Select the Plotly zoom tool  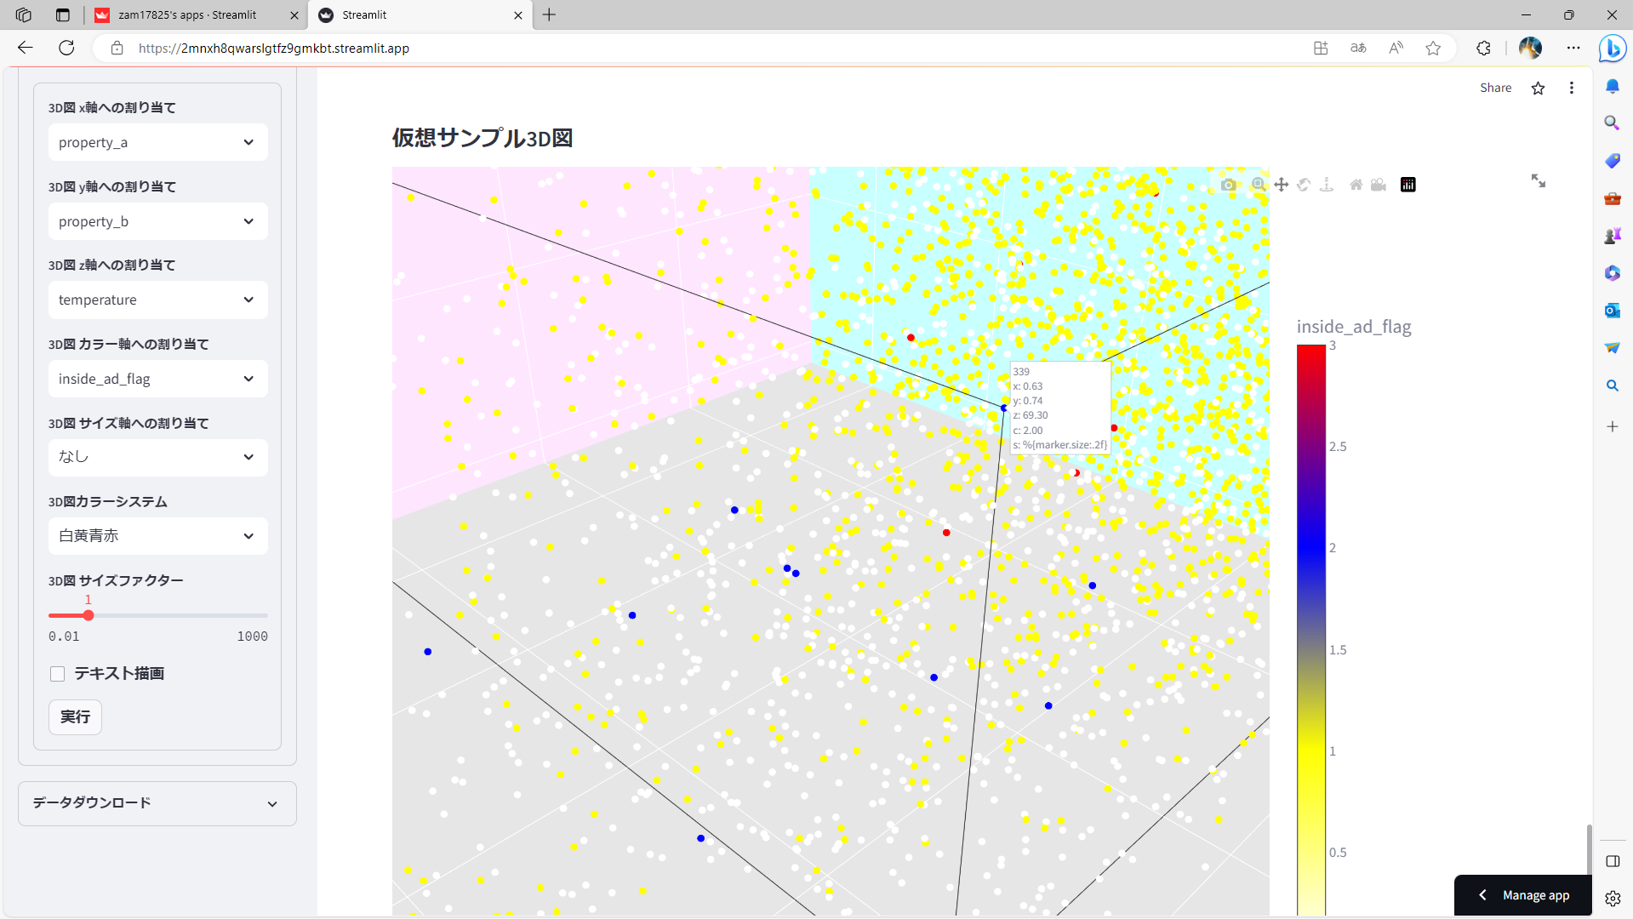1259,185
